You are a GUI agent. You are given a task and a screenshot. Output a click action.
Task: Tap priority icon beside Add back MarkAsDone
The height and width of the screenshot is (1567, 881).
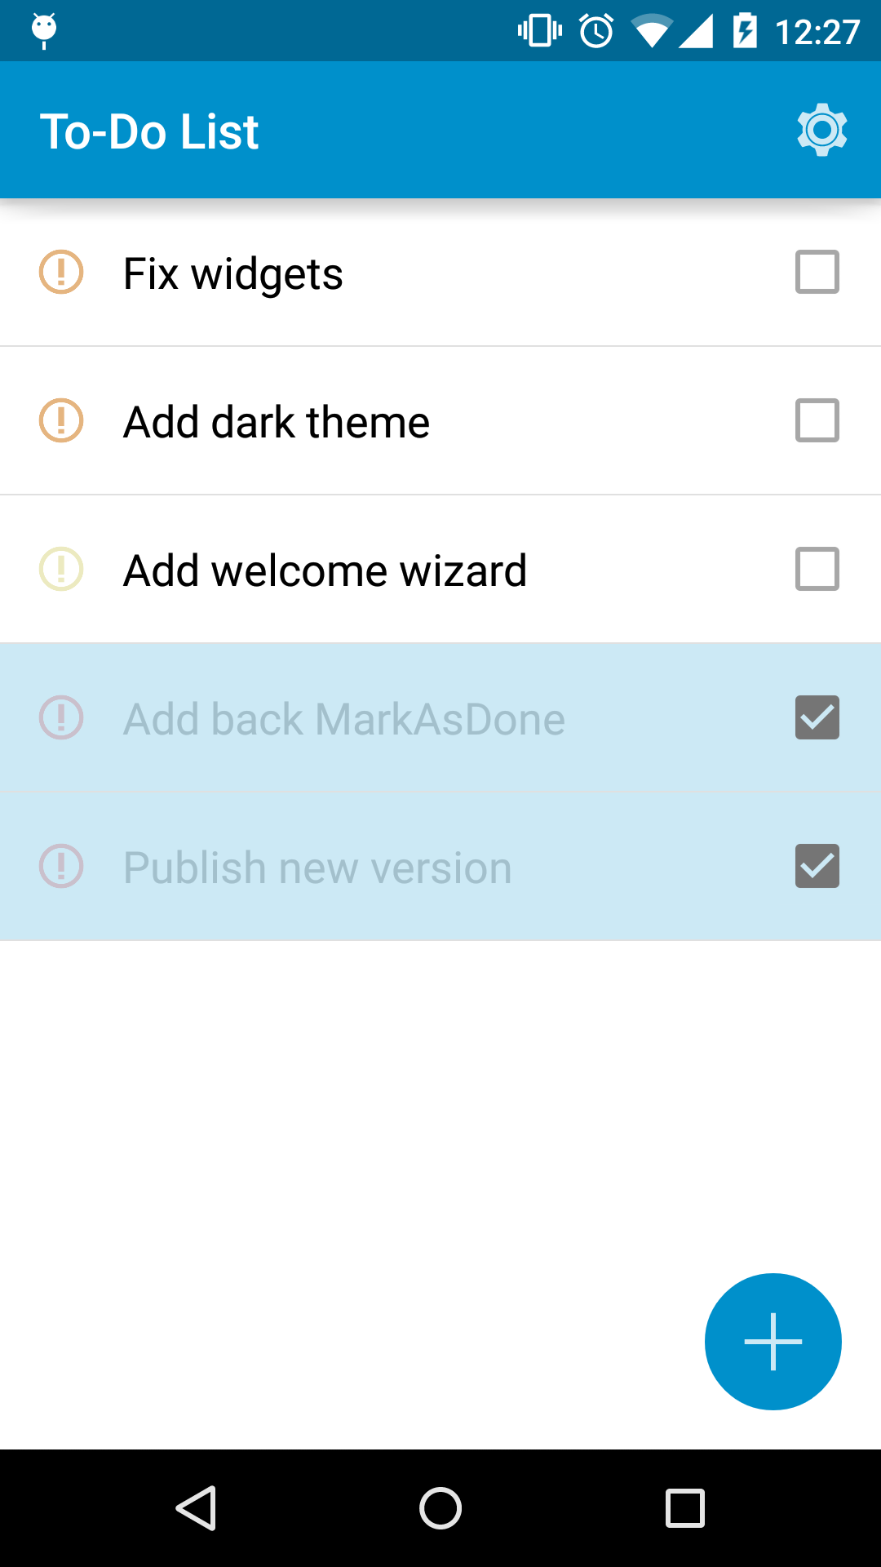tap(61, 717)
